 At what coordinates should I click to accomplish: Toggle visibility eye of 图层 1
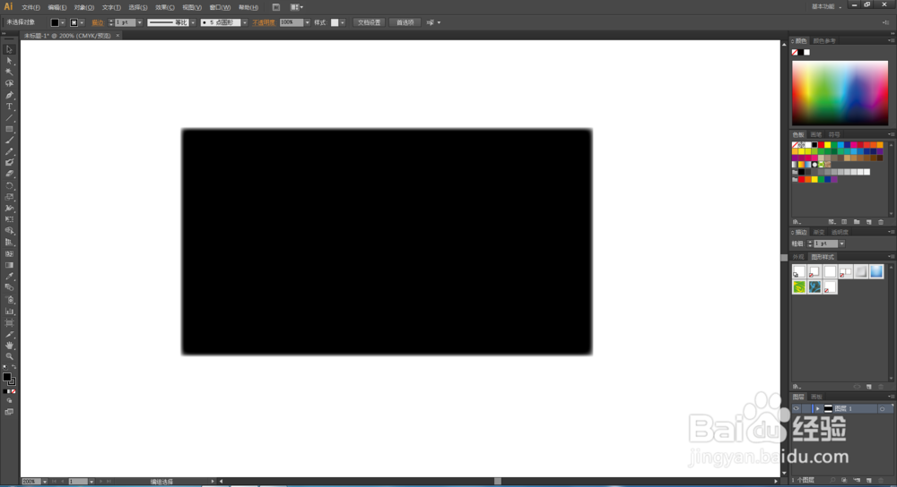(797, 409)
